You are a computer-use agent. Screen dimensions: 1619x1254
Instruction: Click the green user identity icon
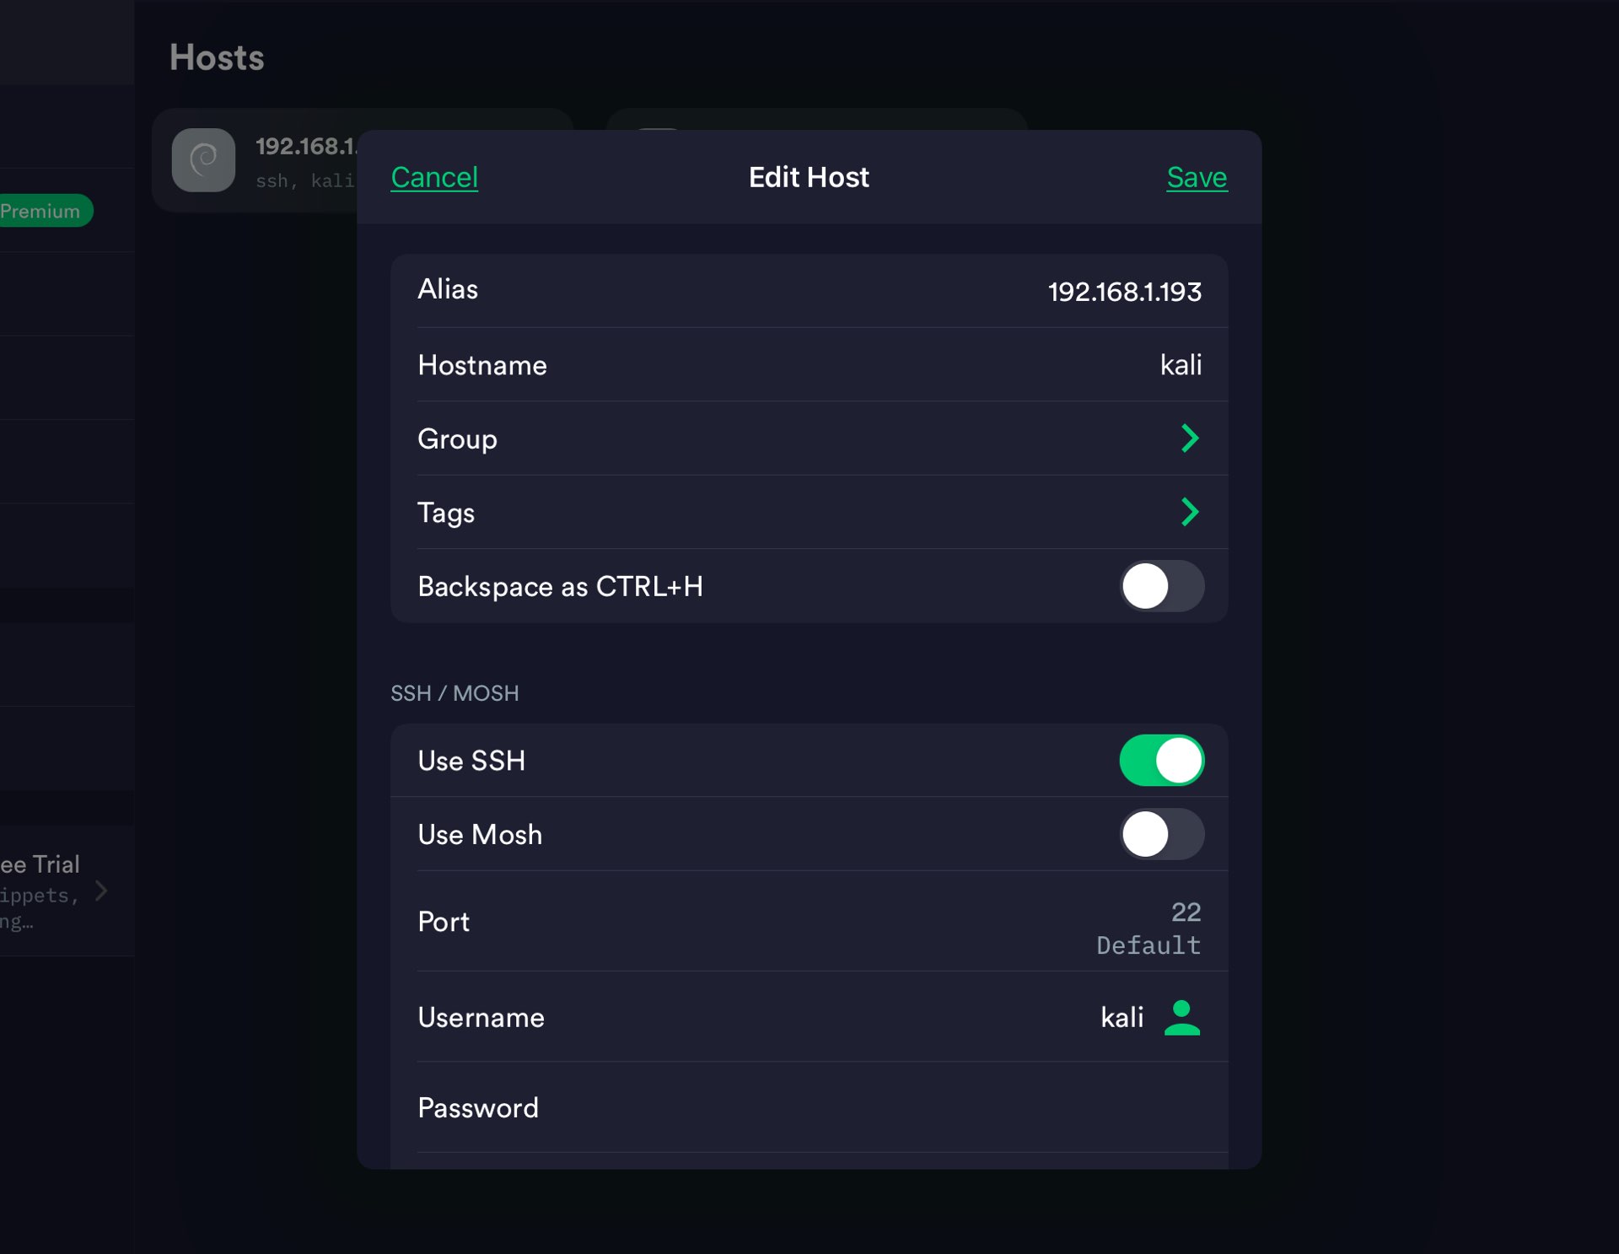[x=1181, y=1017]
